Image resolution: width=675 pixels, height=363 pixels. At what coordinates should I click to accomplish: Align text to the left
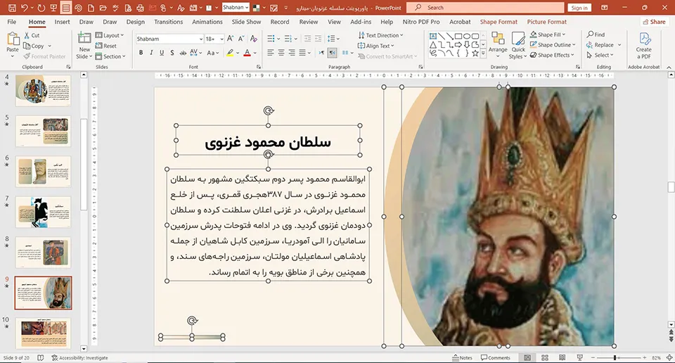[x=270, y=53]
